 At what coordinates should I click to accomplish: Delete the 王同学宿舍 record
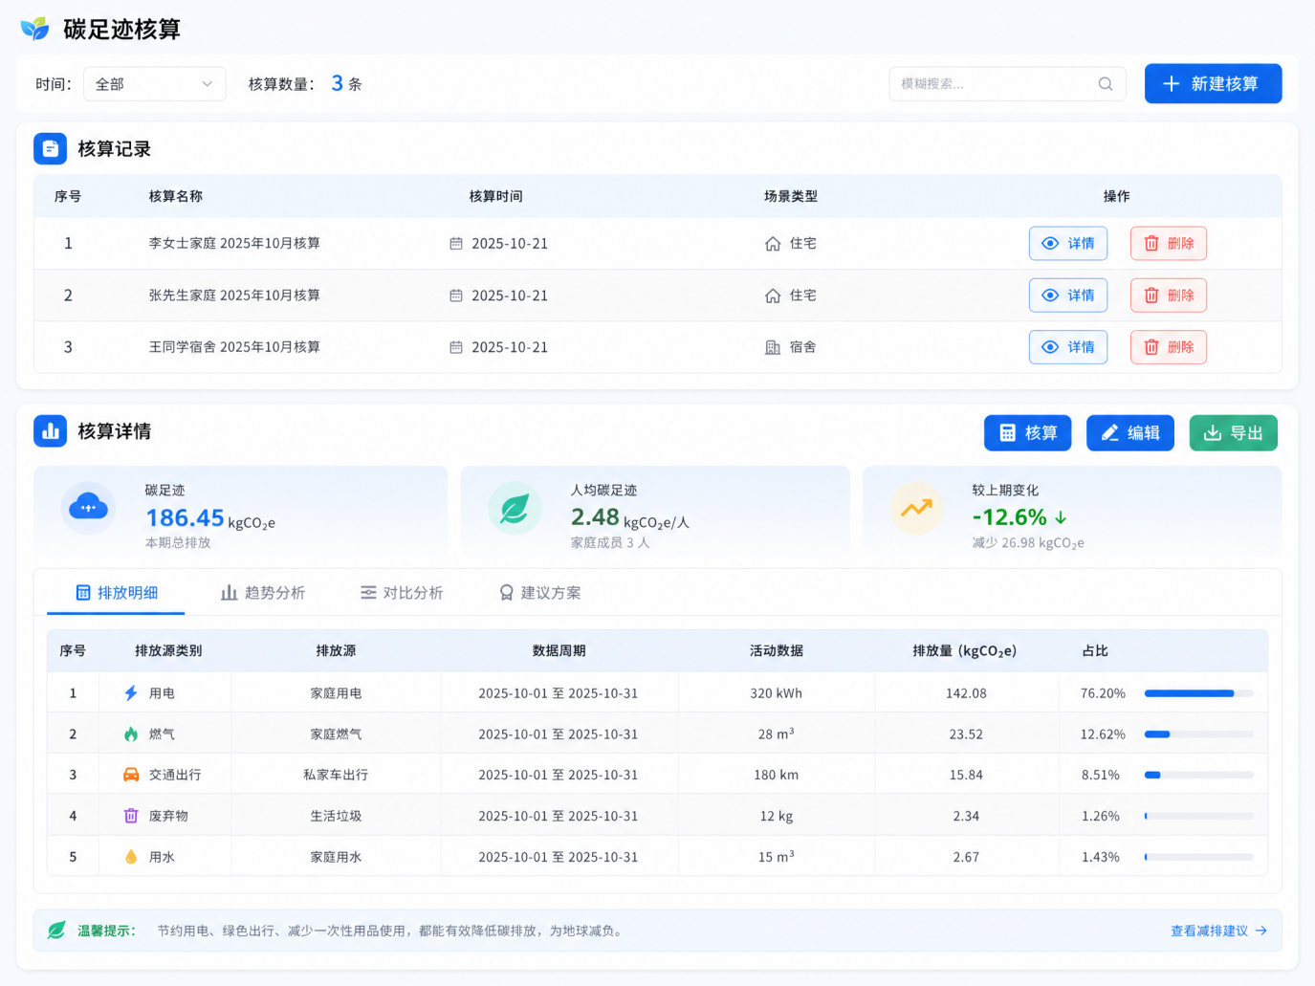point(1169,347)
